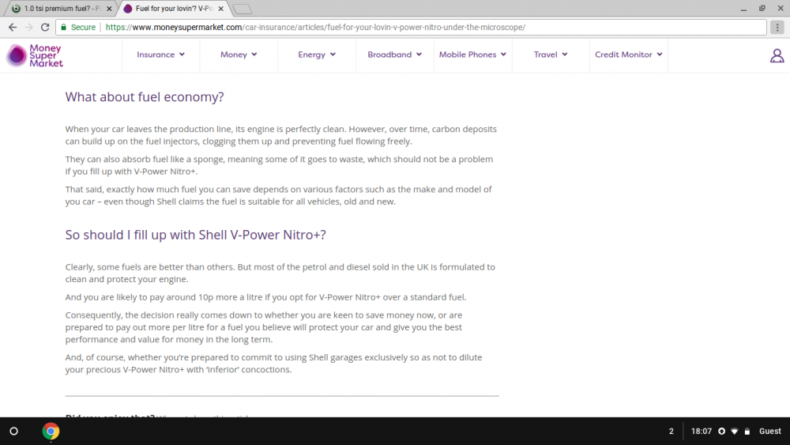This screenshot has width=790, height=445.
Task: Expand the Insurance dropdown menu
Action: (160, 55)
